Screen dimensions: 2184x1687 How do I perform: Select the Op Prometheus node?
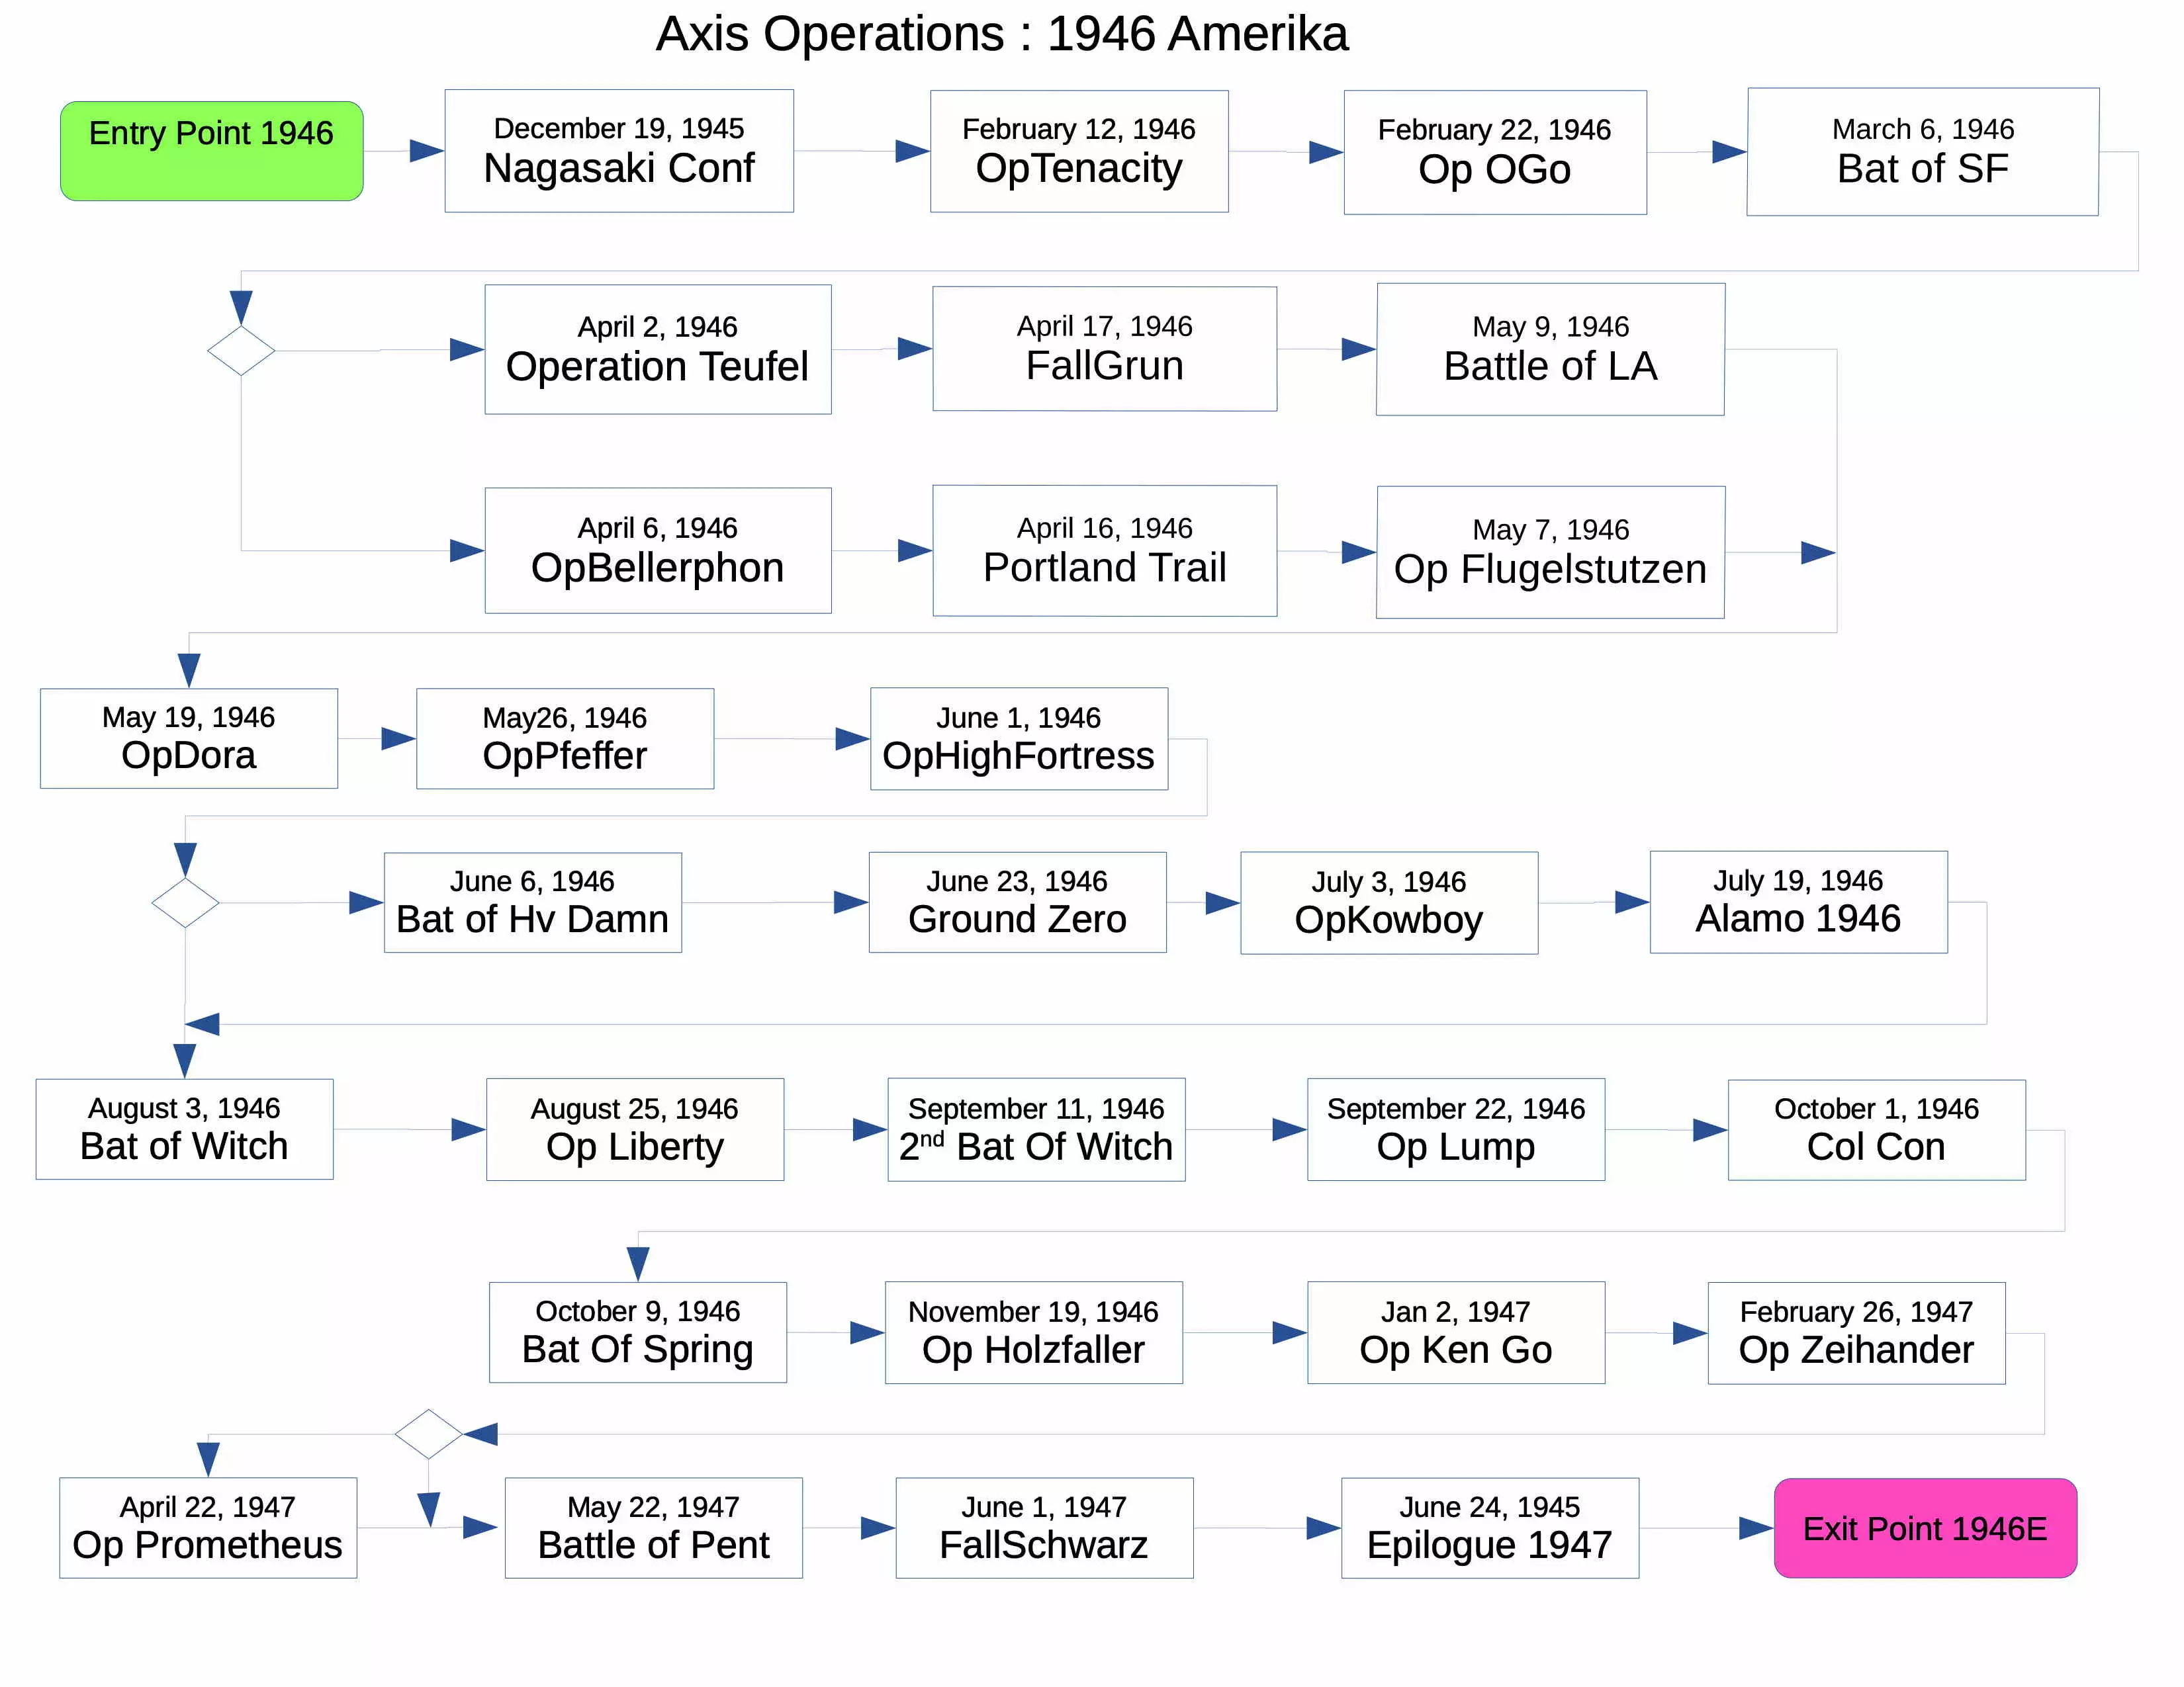point(208,1527)
